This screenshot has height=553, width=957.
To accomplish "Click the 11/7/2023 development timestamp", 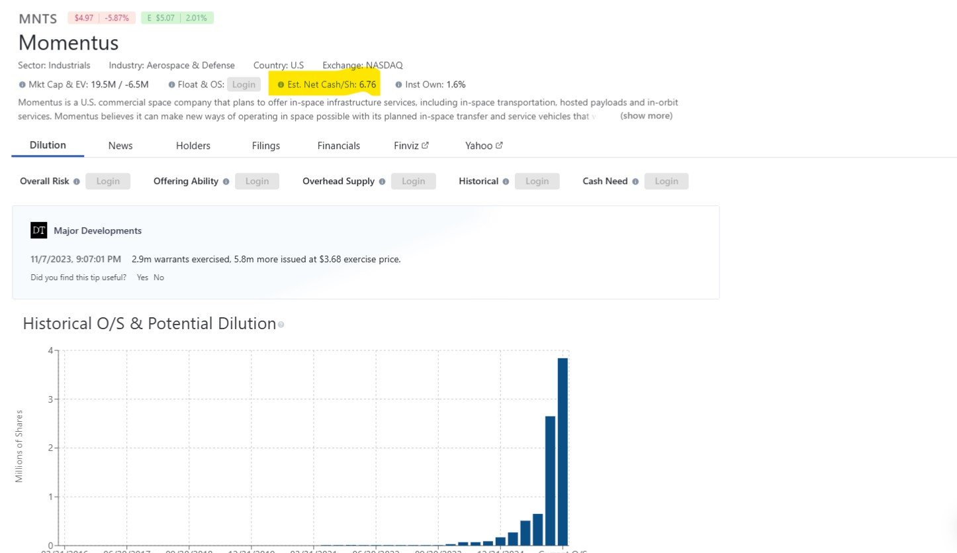I will coord(76,259).
